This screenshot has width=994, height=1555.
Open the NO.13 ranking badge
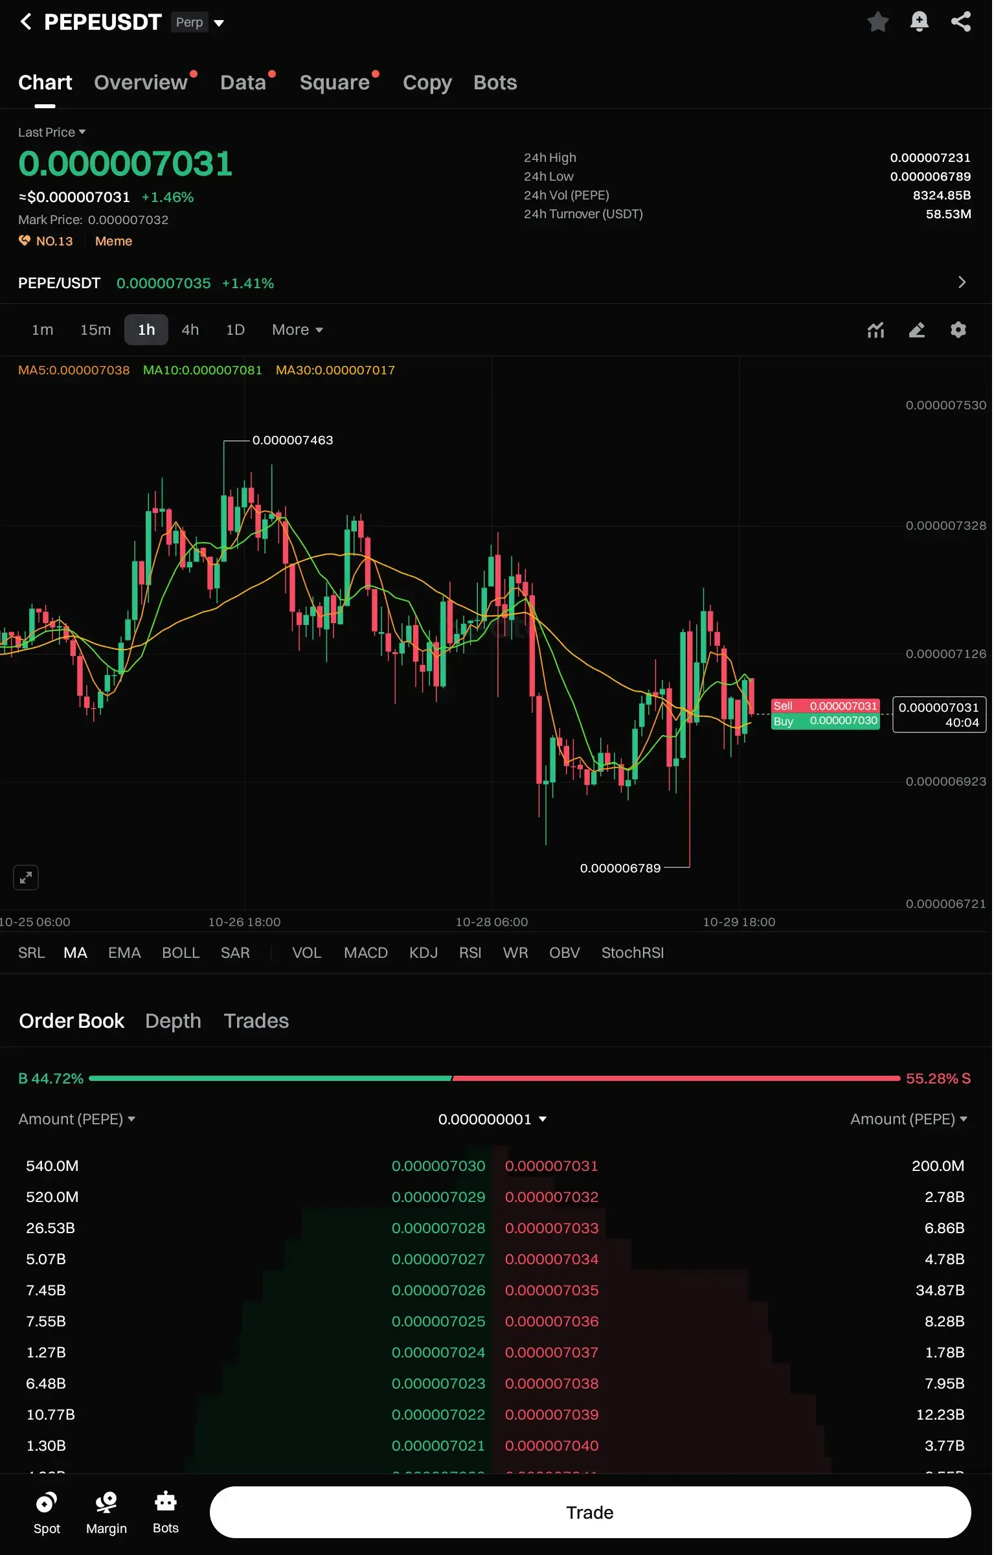[x=46, y=241]
